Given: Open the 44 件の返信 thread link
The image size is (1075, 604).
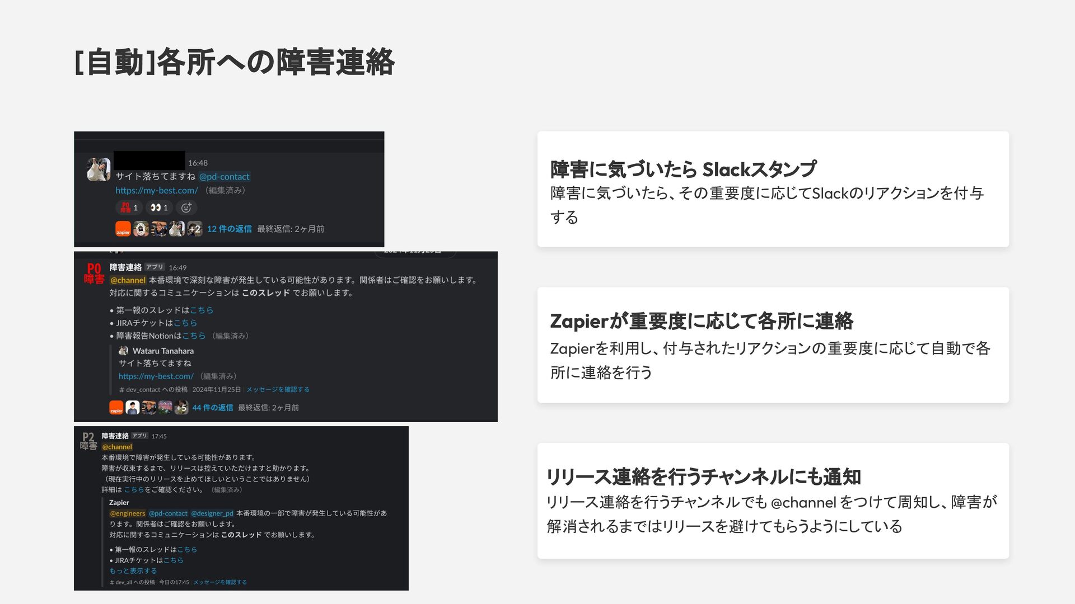Looking at the screenshot, I should [213, 408].
